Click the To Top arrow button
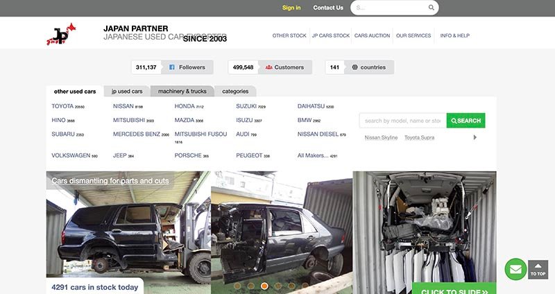The image size is (555, 294). (538, 270)
